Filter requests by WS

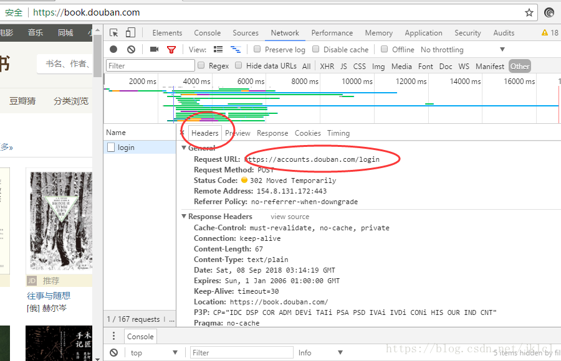[x=464, y=66]
